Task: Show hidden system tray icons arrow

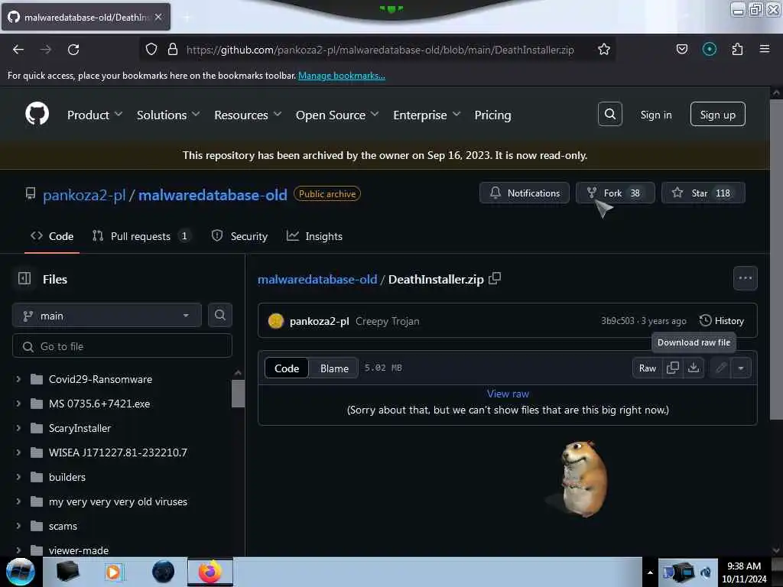Action: (x=650, y=572)
